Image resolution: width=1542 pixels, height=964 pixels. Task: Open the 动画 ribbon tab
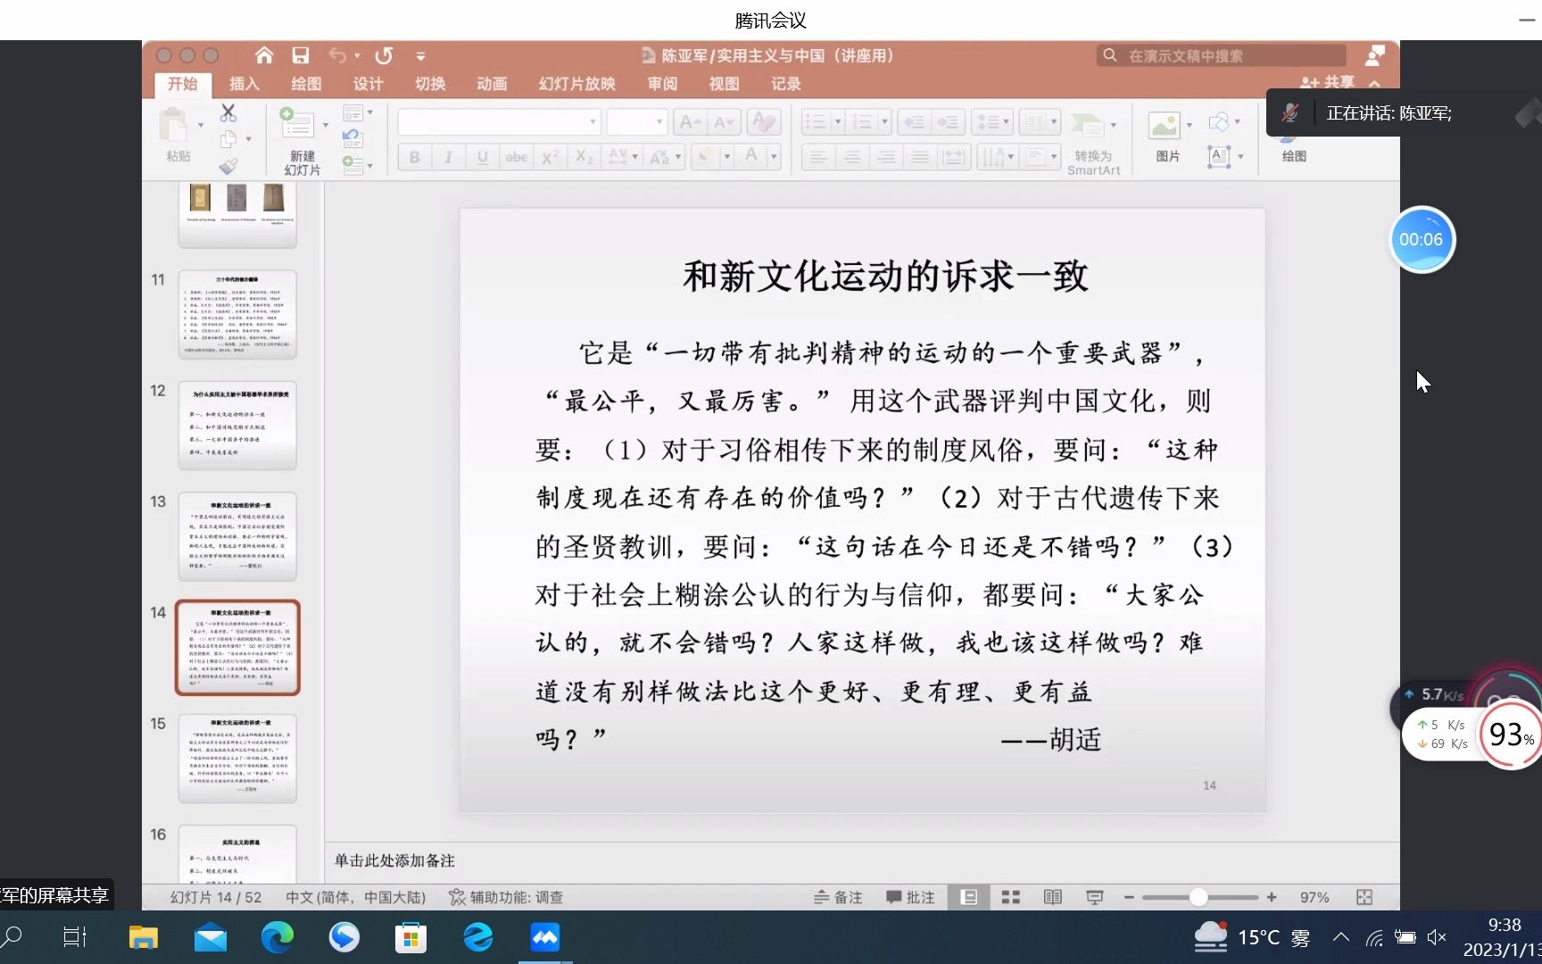(x=492, y=84)
